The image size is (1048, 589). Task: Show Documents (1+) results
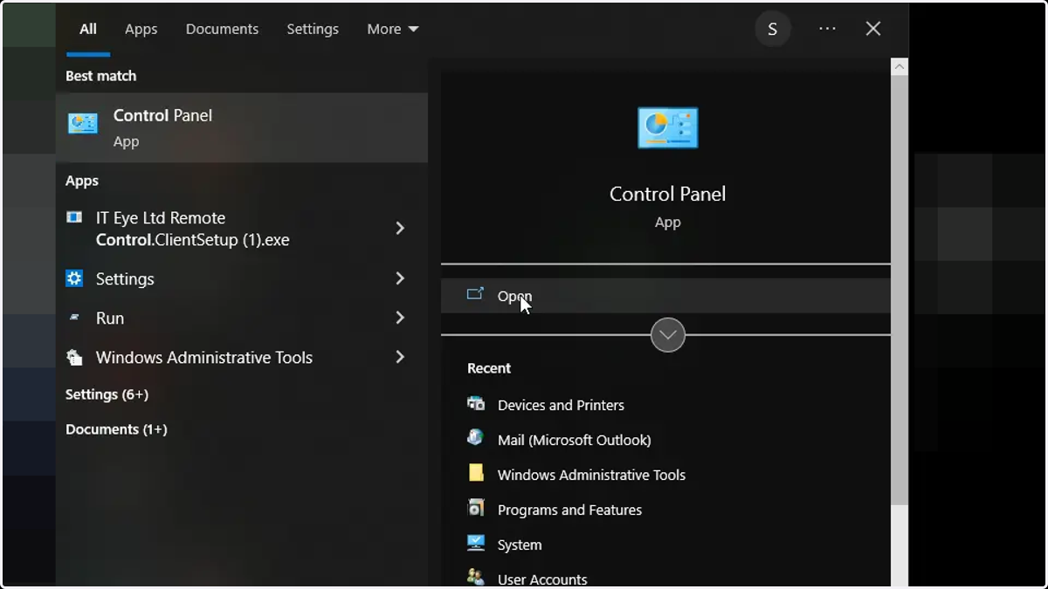pyautogui.click(x=116, y=429)
